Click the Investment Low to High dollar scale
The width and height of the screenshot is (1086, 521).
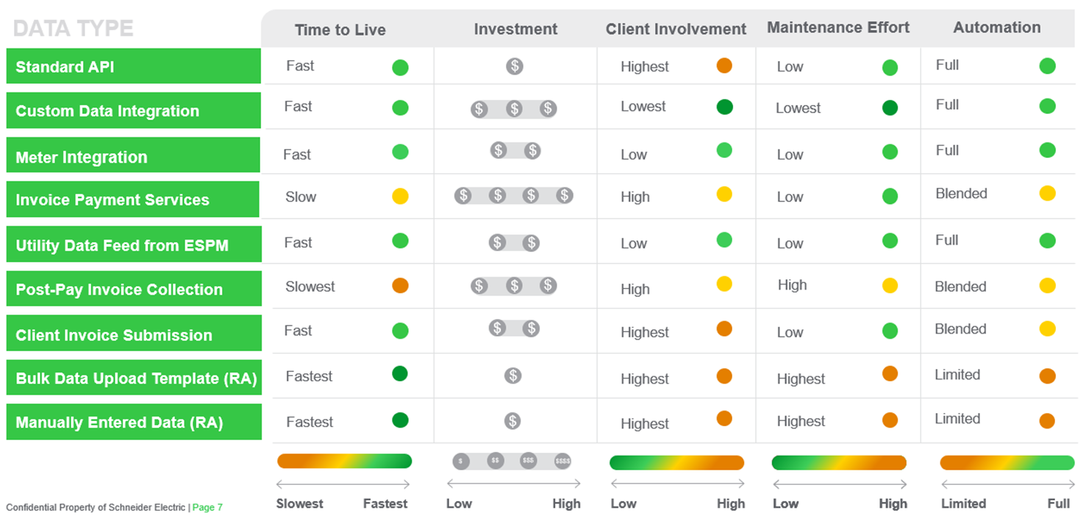pyautogui.click(x=512, y=461)
